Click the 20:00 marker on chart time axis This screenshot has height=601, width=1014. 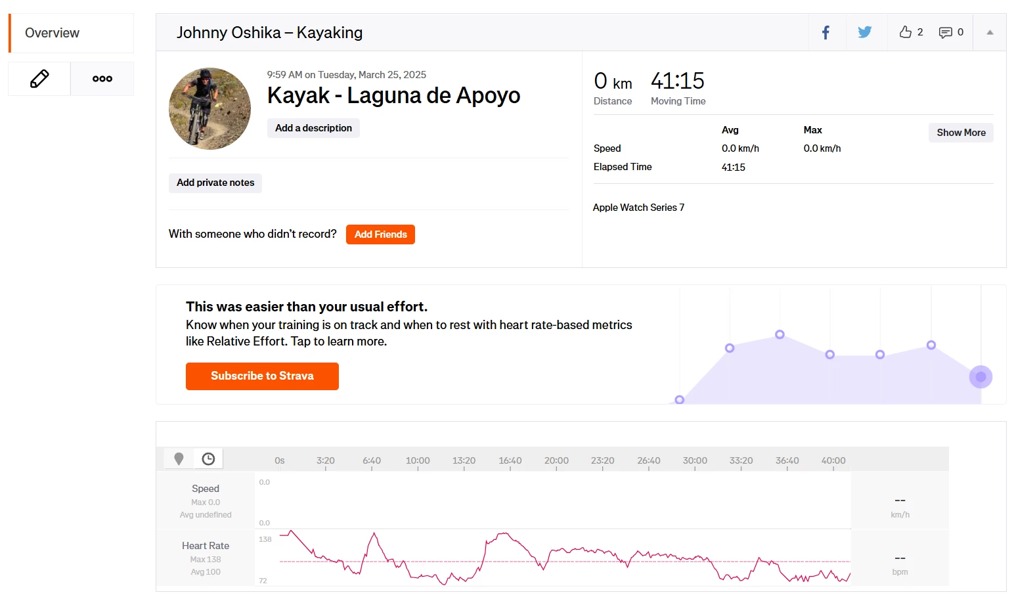(x=556, y=460)
